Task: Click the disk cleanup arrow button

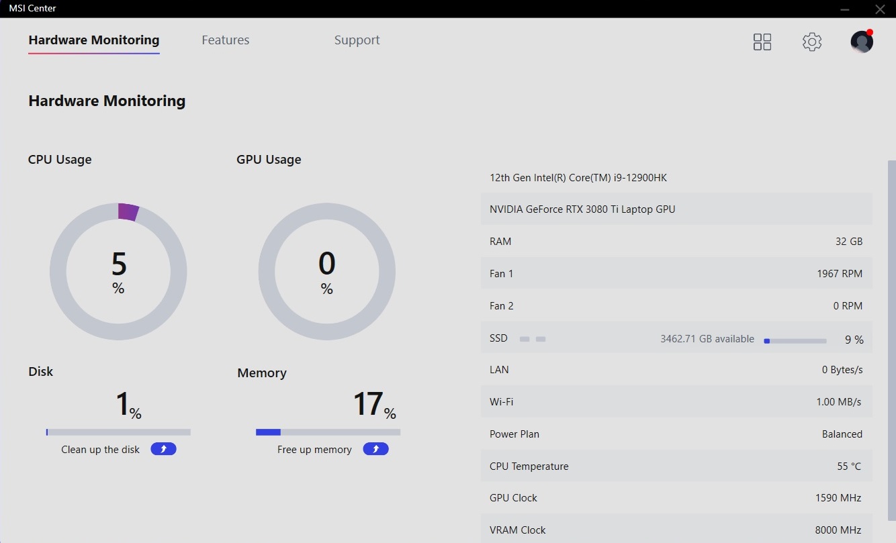Action: pyautogui.click(x=163, y=449)
